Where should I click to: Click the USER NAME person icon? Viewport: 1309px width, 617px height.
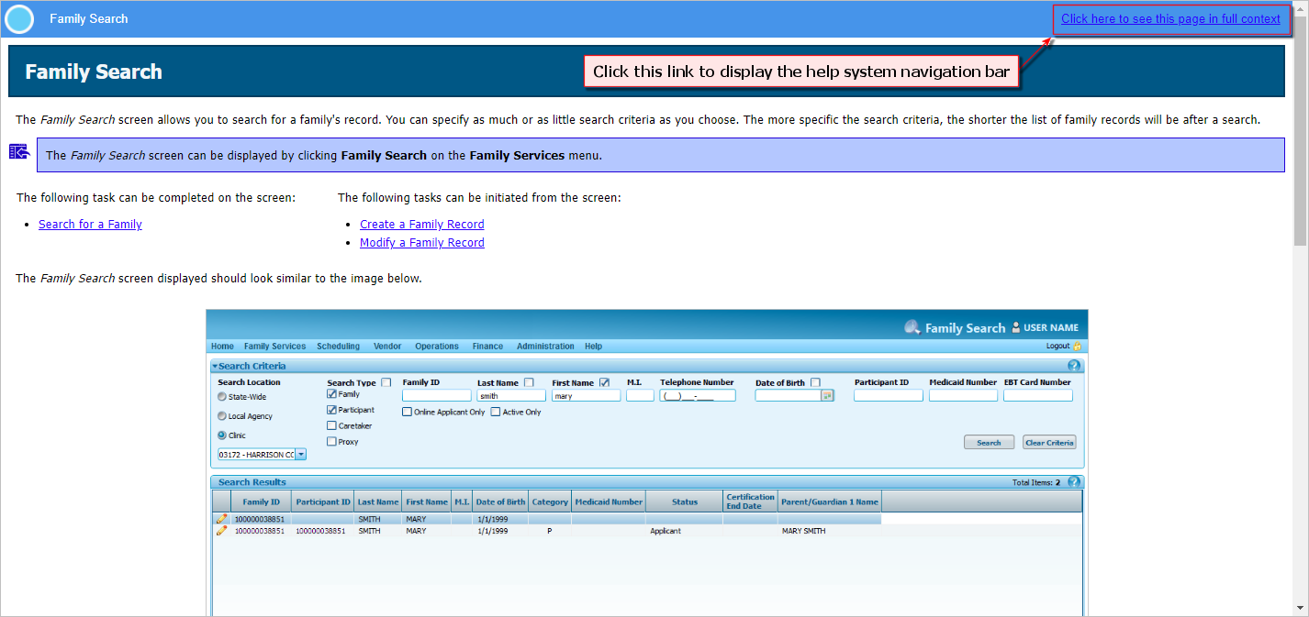click(1015, 326)
